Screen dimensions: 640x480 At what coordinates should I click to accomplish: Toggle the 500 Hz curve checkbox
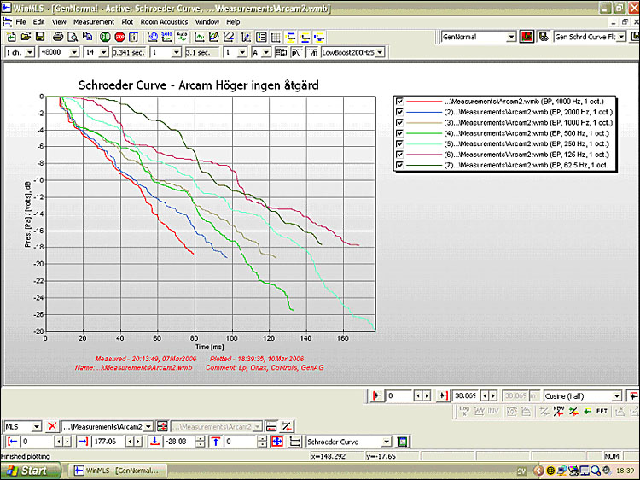coord(399,132)
